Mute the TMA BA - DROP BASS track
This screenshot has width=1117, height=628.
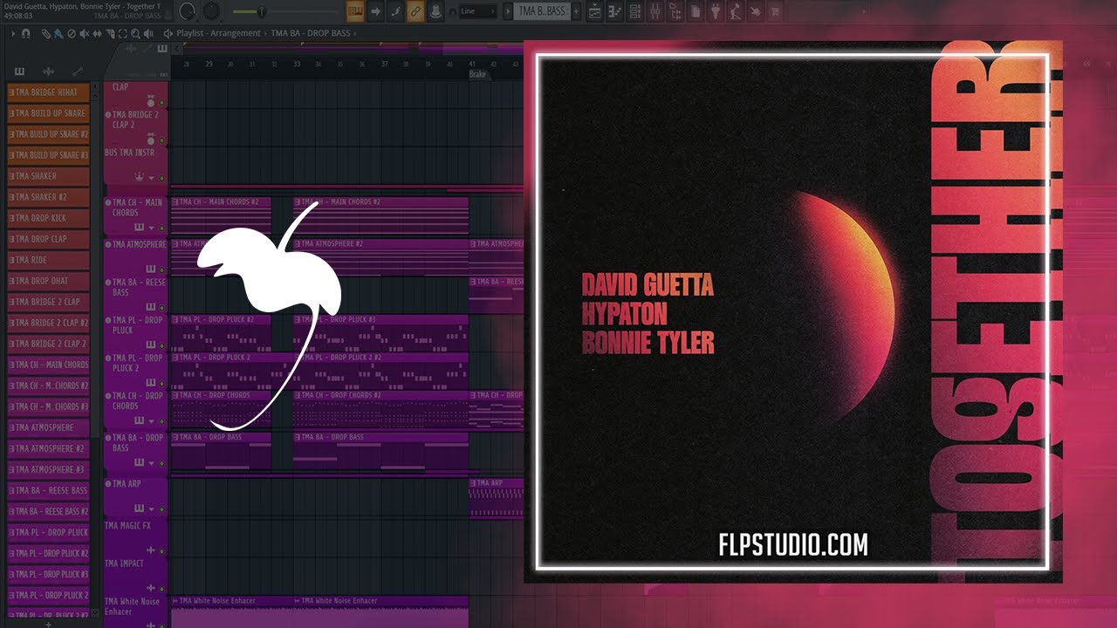[161, 463]
